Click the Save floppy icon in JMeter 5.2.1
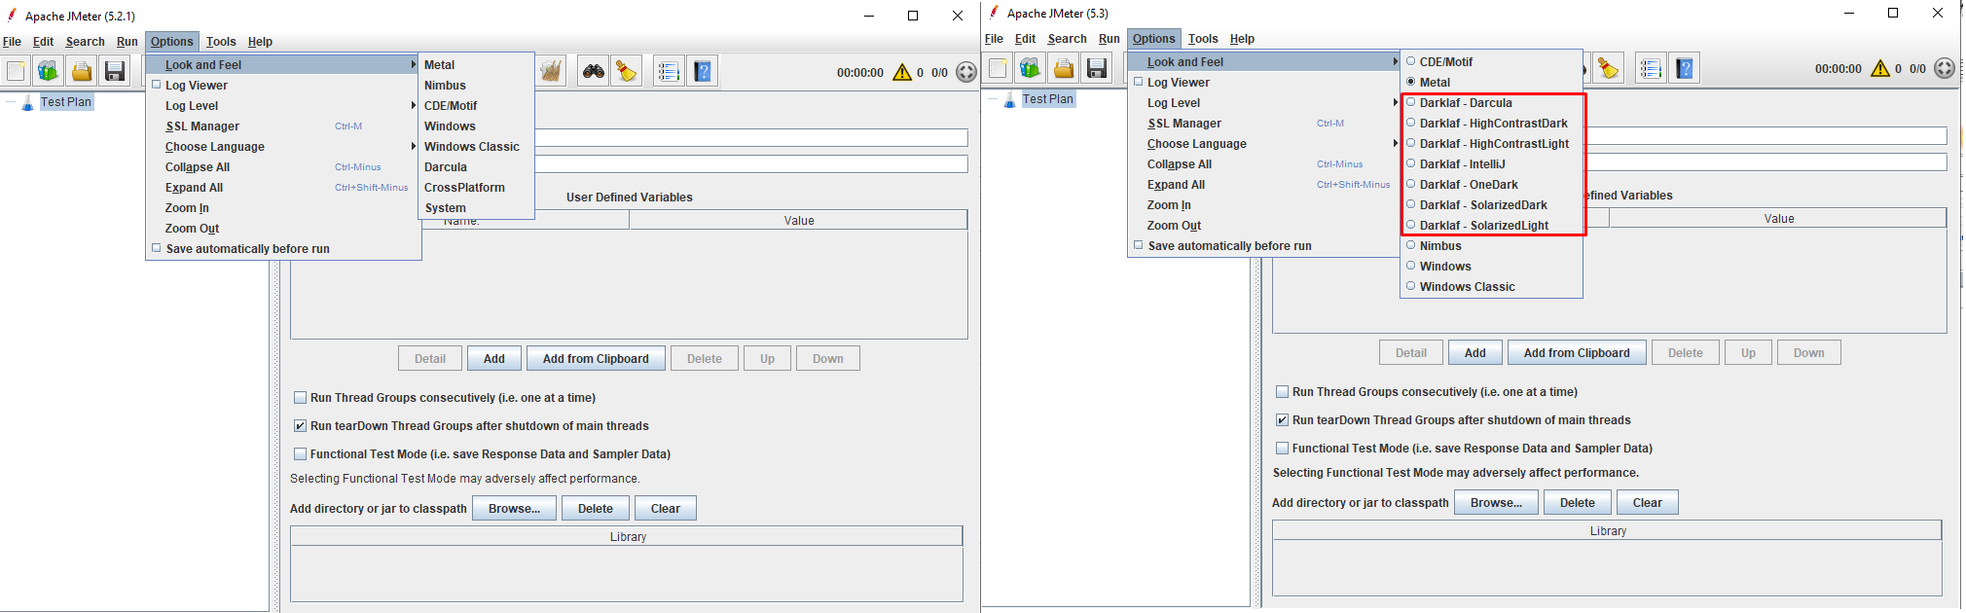Viewport: 1966px width, 613px height. pyautogui.click(x=115, y=71)
